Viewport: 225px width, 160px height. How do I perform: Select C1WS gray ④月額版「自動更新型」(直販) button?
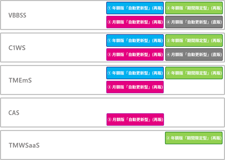click(194, 54)
